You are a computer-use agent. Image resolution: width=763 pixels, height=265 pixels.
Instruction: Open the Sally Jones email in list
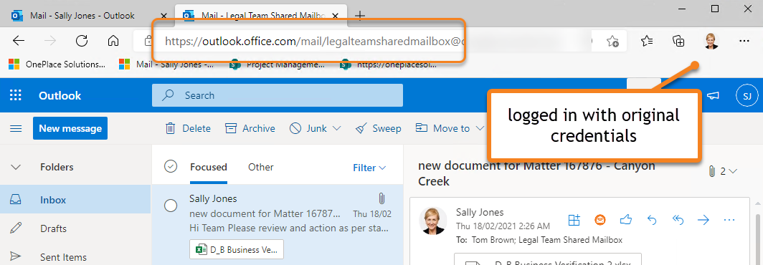tap(278, 225)
